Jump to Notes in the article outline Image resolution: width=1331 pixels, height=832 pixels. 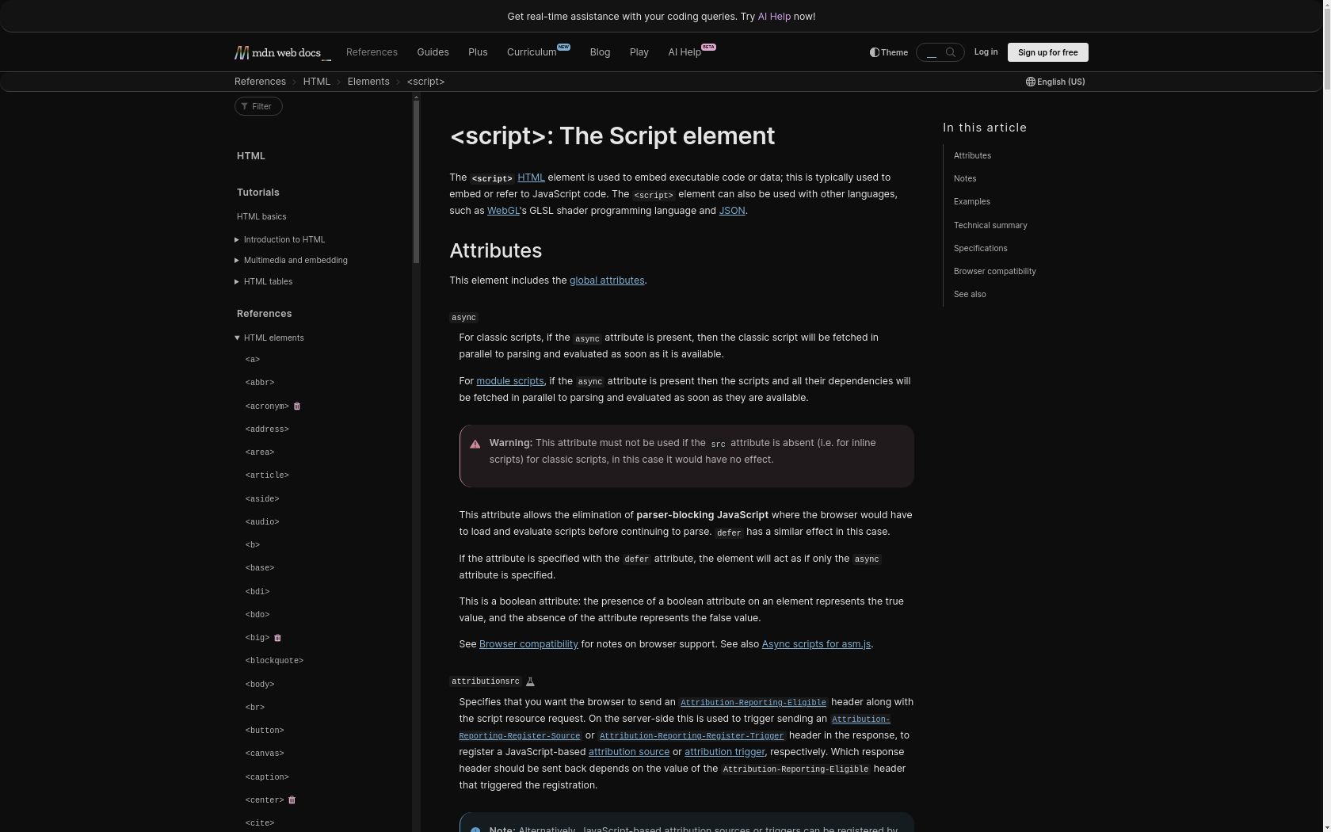click(x=965, y=178)
